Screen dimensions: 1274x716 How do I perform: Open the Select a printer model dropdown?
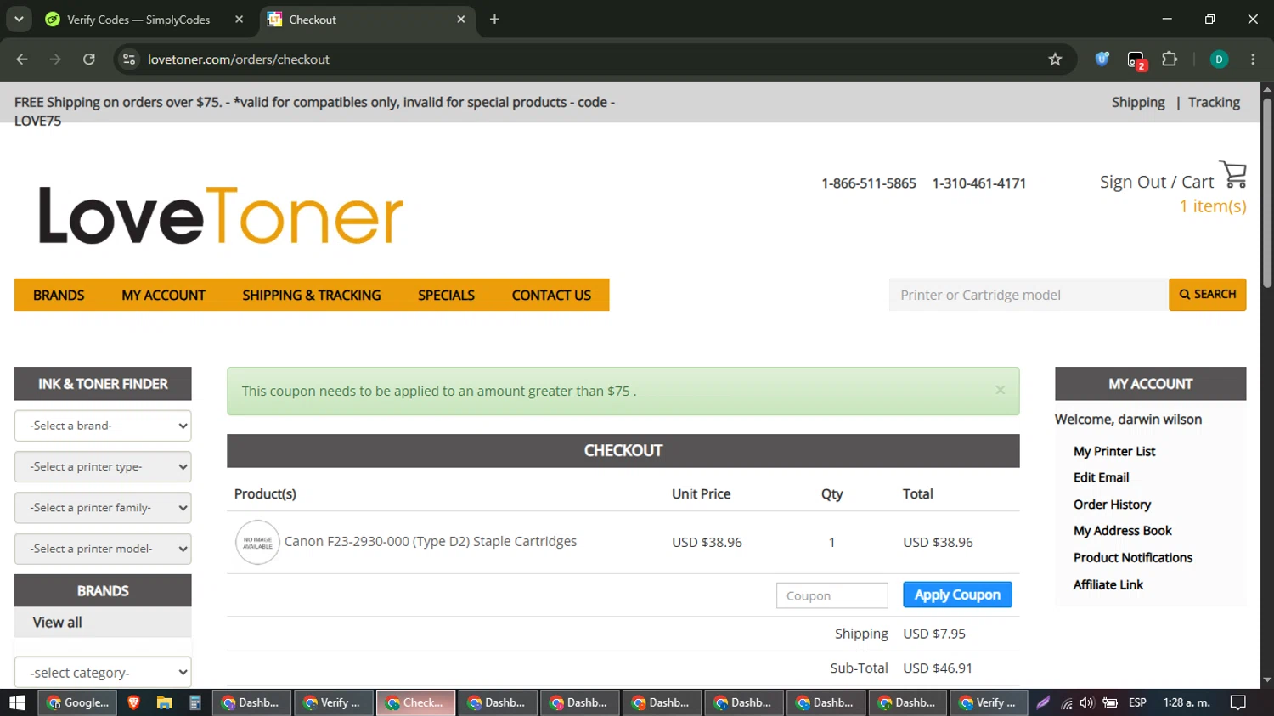point(103,549)
